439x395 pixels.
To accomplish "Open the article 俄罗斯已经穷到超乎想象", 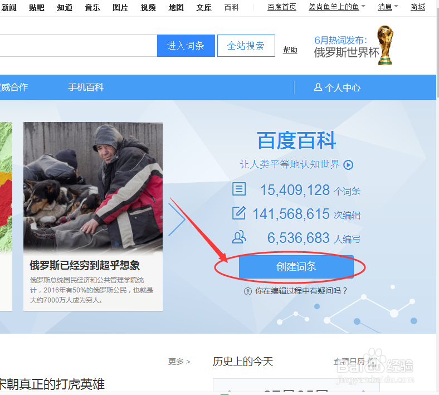I will click(x=85, y=265).
